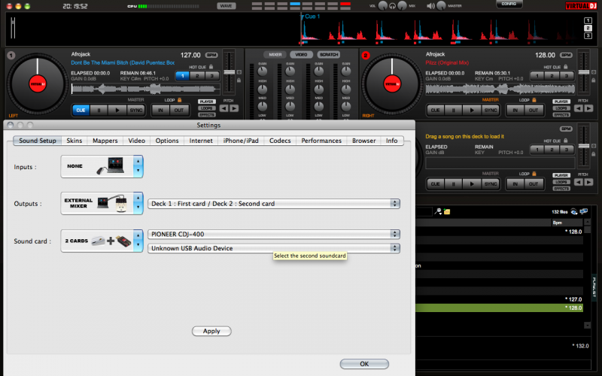Click the WAVE button in top bar
The width and height of the screenshot is (602, 376).
[x=227, y=6]
